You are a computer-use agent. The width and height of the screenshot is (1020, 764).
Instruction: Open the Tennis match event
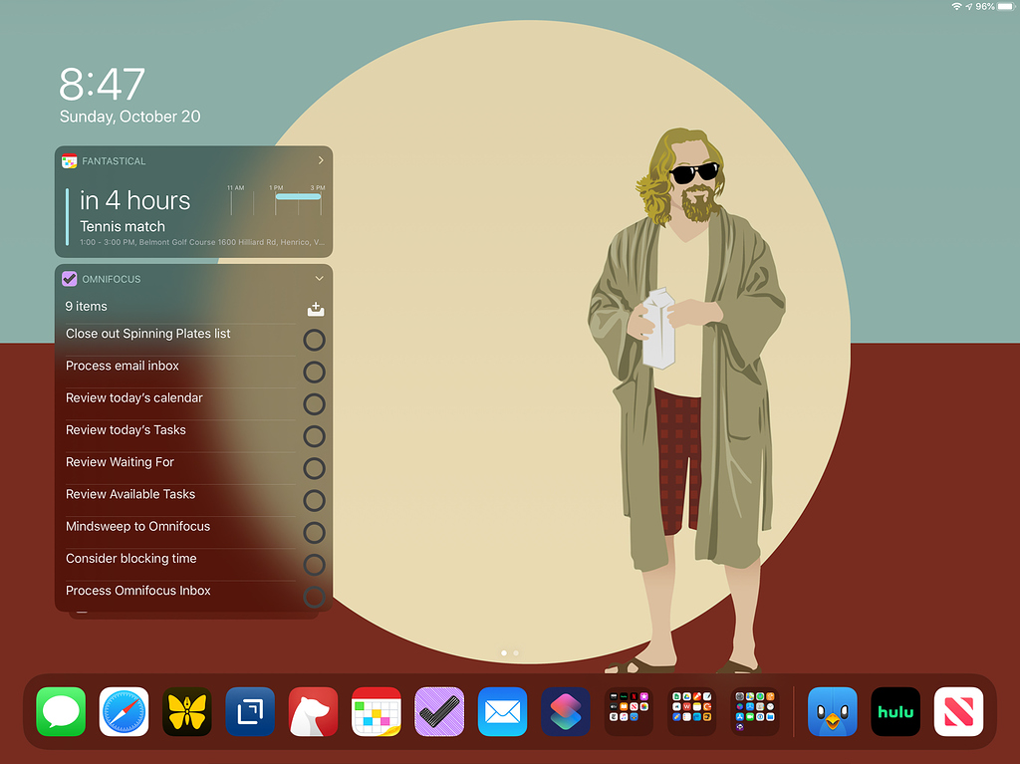coord(123,226)
